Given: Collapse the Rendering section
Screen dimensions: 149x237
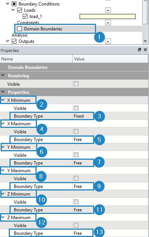Looking at the screenshot, I should coord(3,75).
